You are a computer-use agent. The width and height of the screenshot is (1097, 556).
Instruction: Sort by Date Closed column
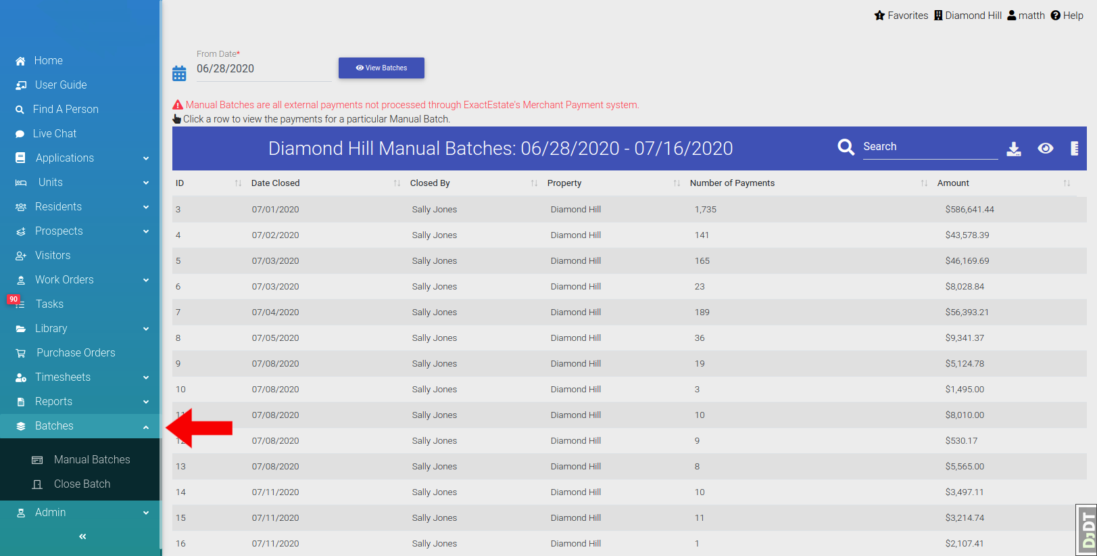[326, 183]
